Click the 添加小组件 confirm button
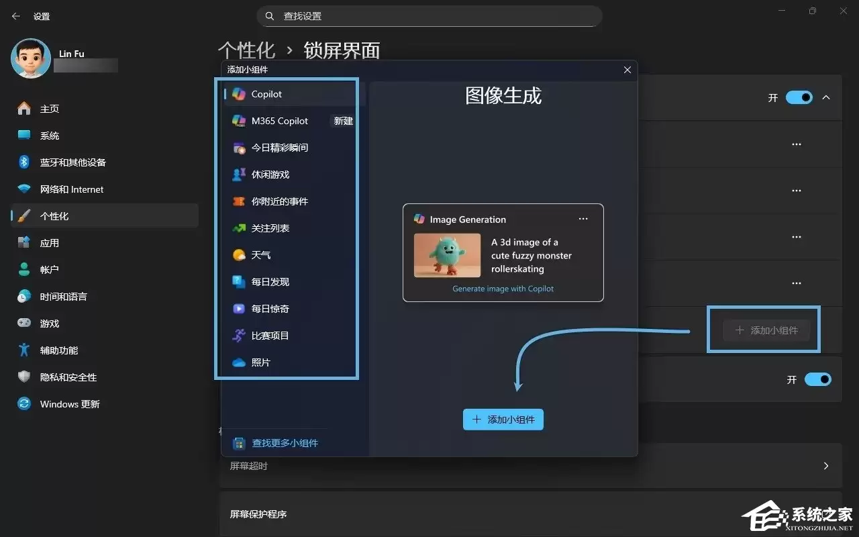The width and height of the screenshot is (859, 537). (503, 419)
